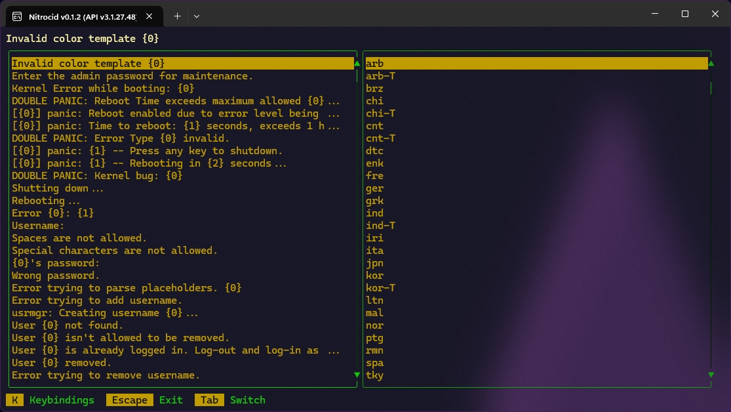Click the right pane scroll down arrow

coord(711,375)
